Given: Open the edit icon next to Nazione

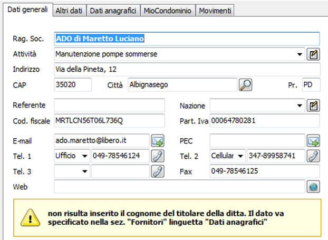Looking at the screenshot, I should [313, 105].
